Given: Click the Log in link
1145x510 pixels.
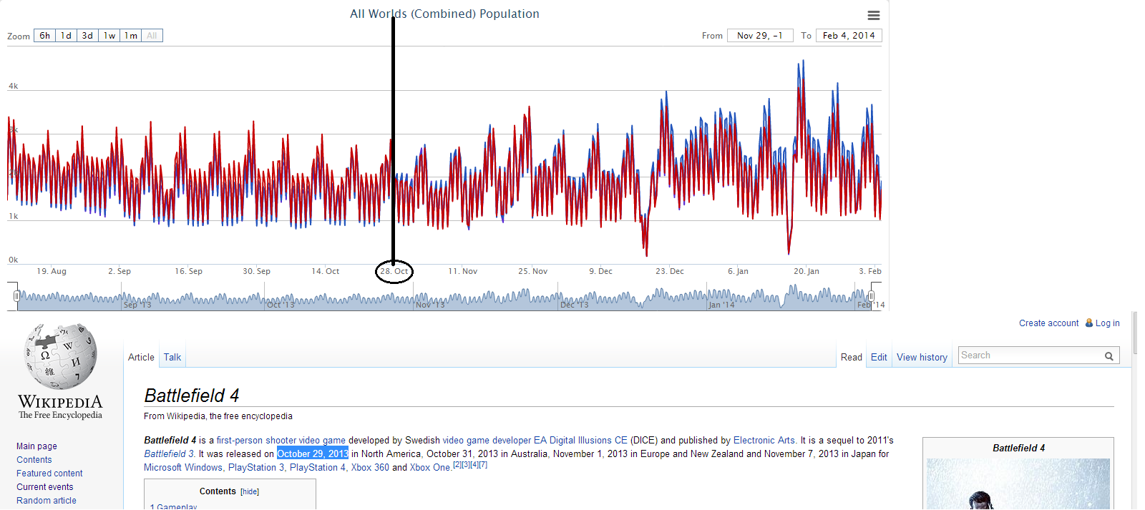Looking at the screenshot, I should tap(1107, 323).
